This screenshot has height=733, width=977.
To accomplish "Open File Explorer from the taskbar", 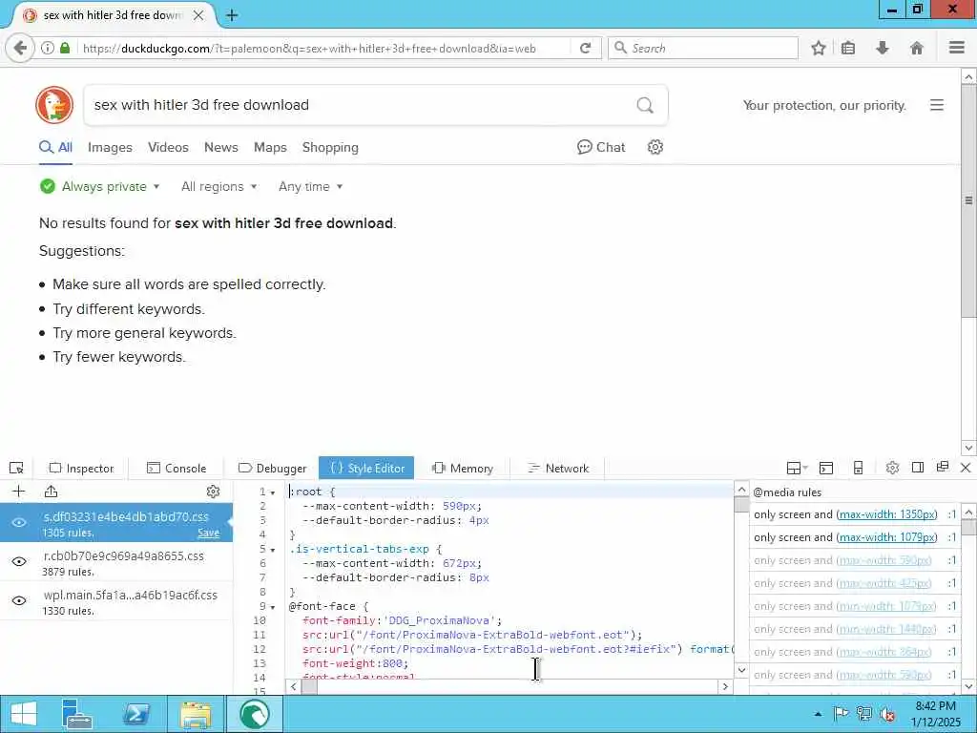I will click(x=196, y=714).
